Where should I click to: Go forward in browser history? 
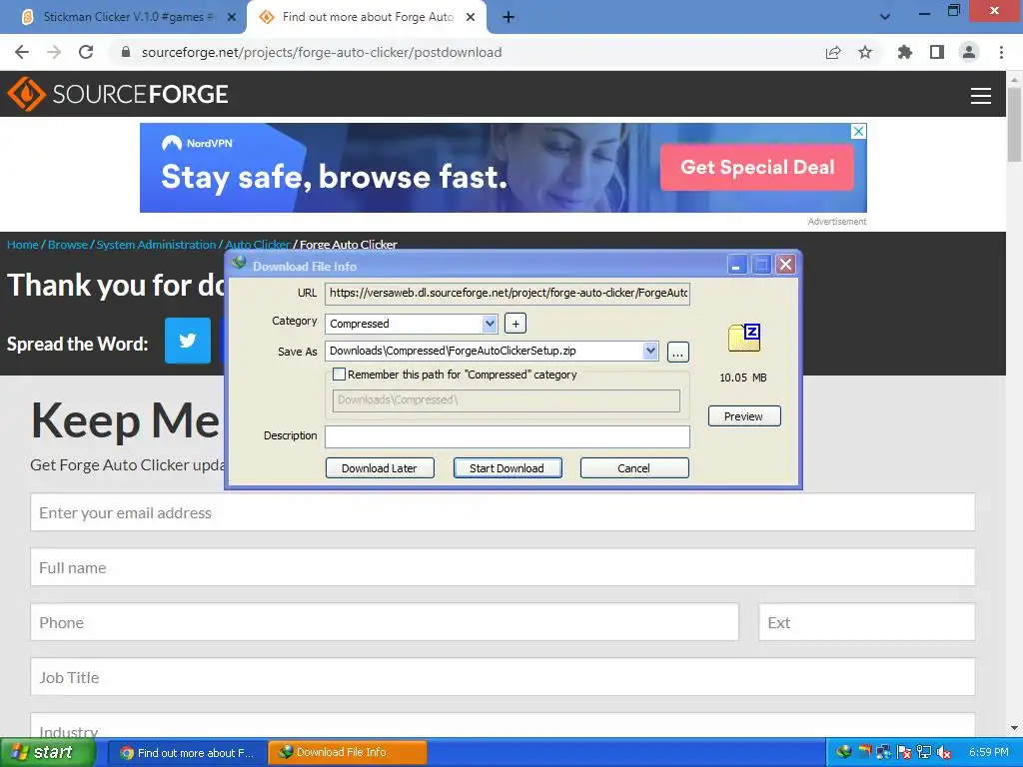pyautogui.click(x=54, y=52)
